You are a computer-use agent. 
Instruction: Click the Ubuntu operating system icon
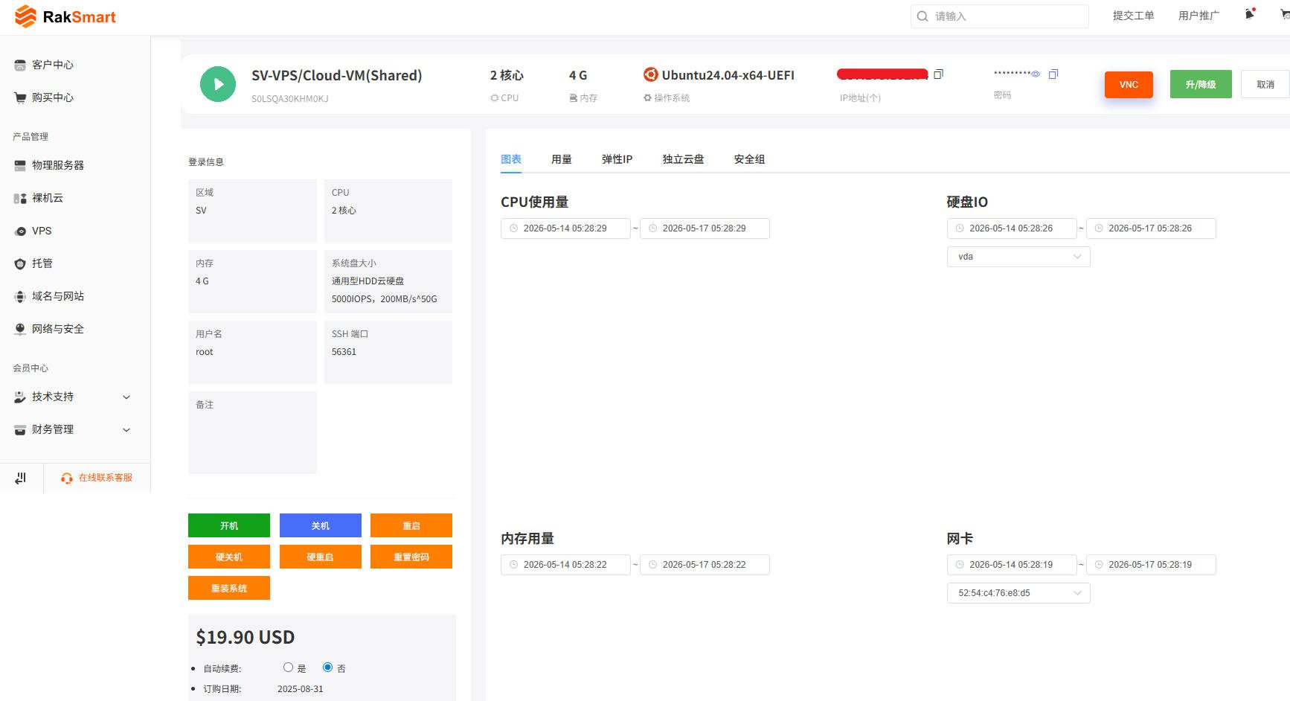(651, 74)
